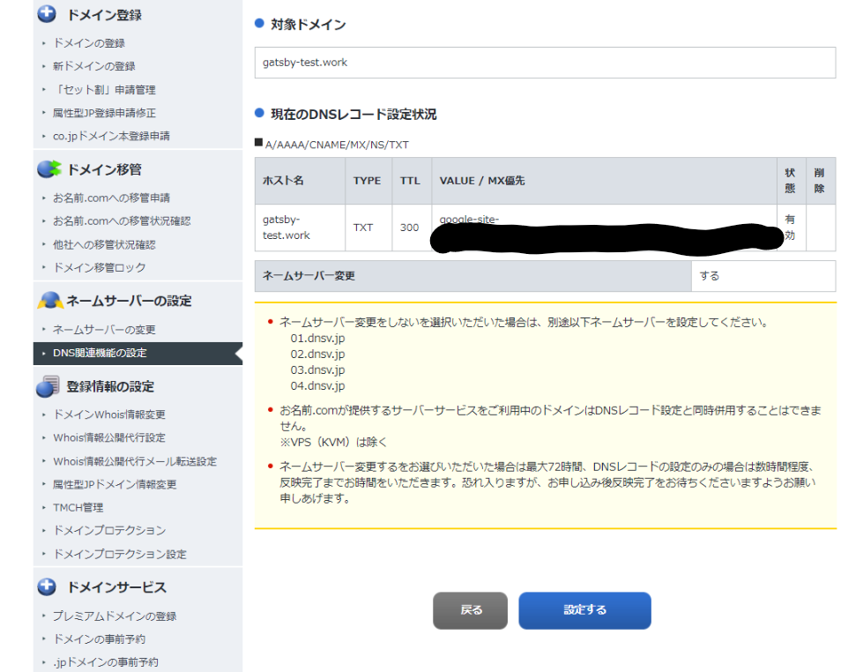
Task: Open TMCH管理 link
Action: (78, 507)
